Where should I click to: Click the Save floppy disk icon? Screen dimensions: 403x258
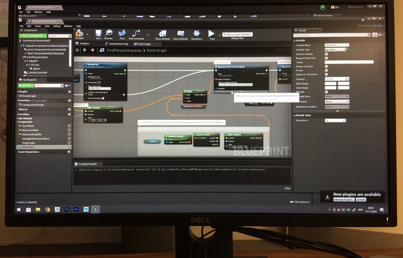coord(98,33)
